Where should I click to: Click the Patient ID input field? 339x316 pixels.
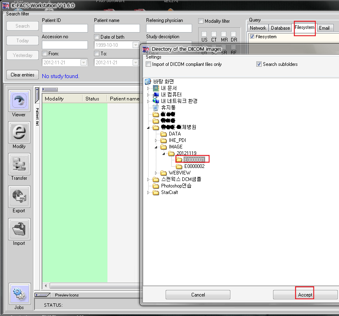[x=65, y=28]
